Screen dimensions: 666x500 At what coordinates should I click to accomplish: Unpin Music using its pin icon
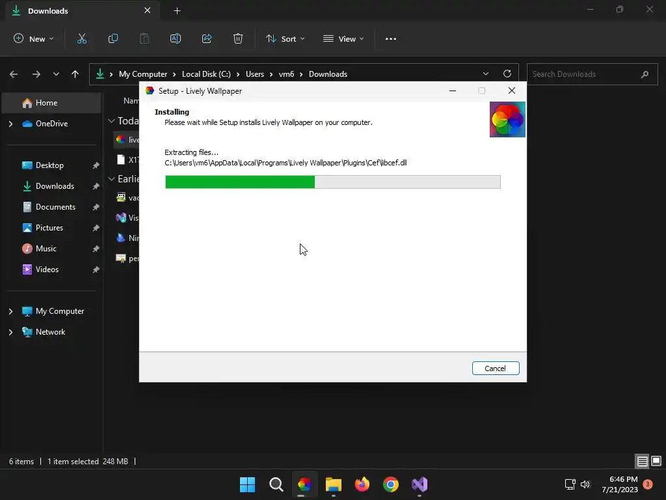pos(96,249)
